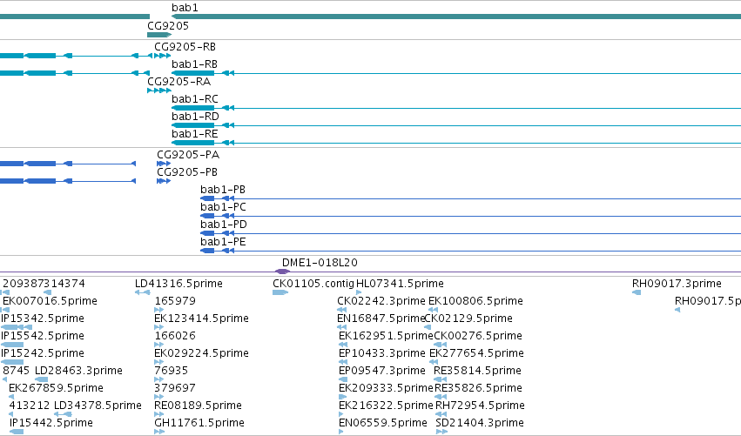Screen dimensions: 741x436
Task: Open the LD34378.5prime EST label
Action: [x=98, y=406]
